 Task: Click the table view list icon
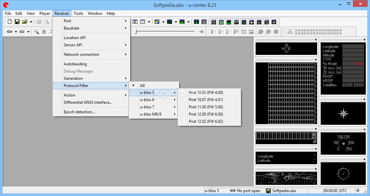tap(143, 22)
